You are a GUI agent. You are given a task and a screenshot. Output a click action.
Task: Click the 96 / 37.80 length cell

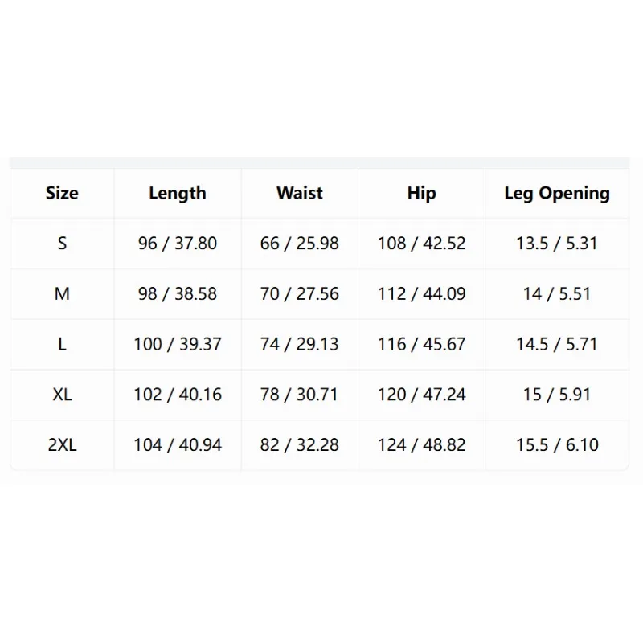(178, 244)
